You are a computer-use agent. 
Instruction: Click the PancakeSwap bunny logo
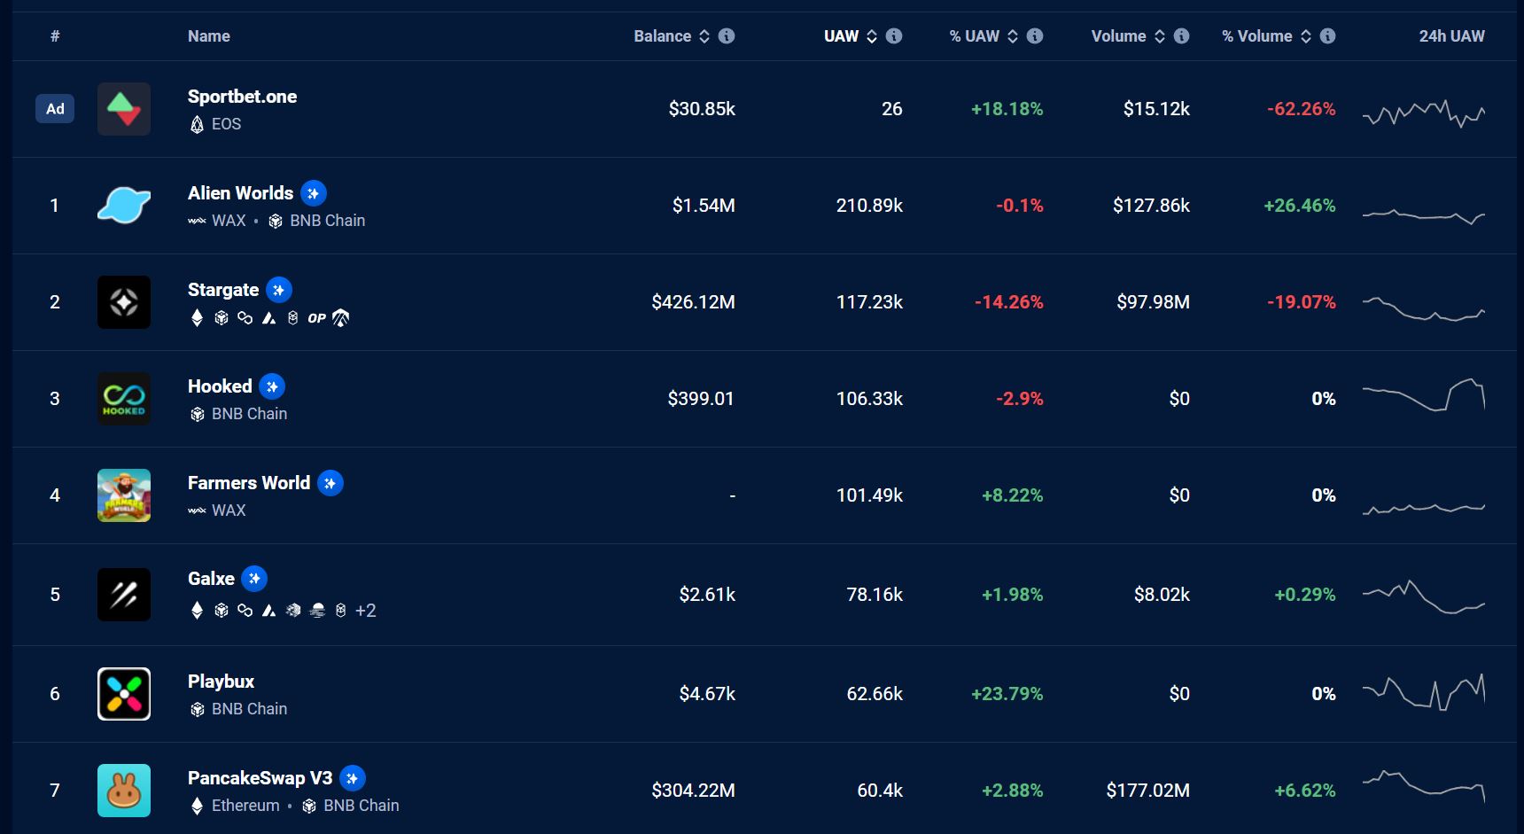point(123,791)
